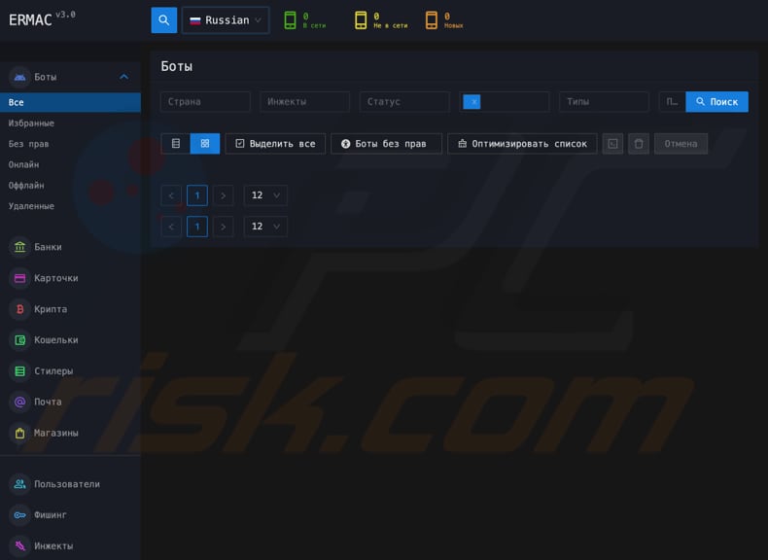The height and width of the screenshot is (560, 768).
Task: Click the blue search icon in header
Action: [163, 20]
